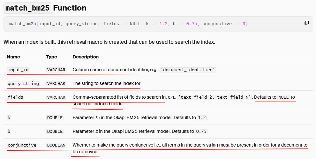Click the 'text_field_2, text_field_N' code example
316x159 pixels.
[215, 97]
